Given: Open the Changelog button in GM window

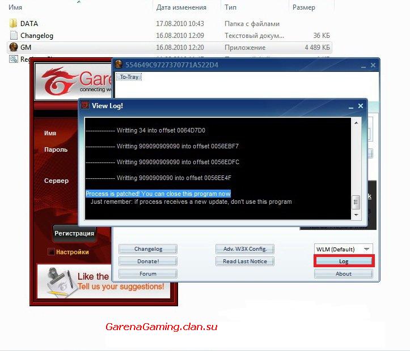Looking at the screenshot, I should click(x=148, y=249).
